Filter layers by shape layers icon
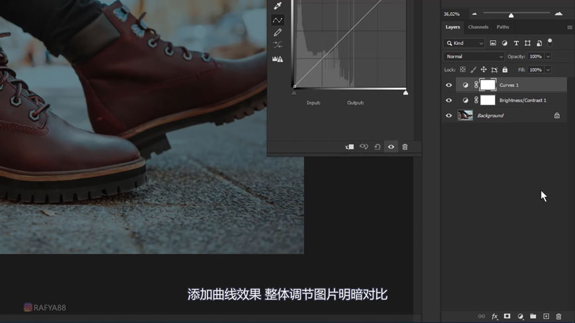Image resolution: width=575 pixels, height=323 pixels. click(527, 43)
